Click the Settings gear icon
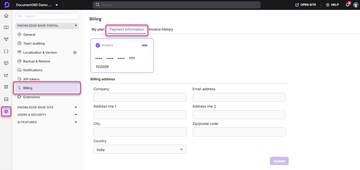The height and width of the screenshot is (170, 360). pos(6,111)
